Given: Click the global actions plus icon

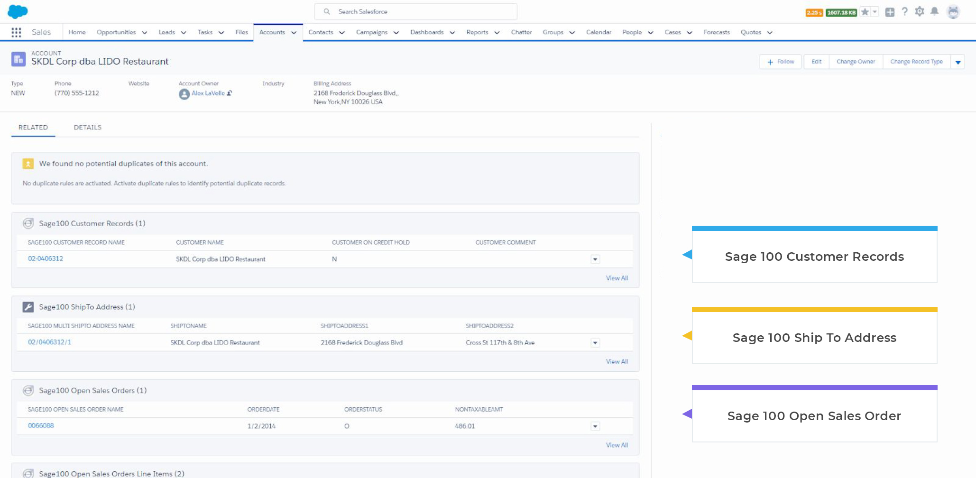Looking at the screenshot, I should [890, 12].
